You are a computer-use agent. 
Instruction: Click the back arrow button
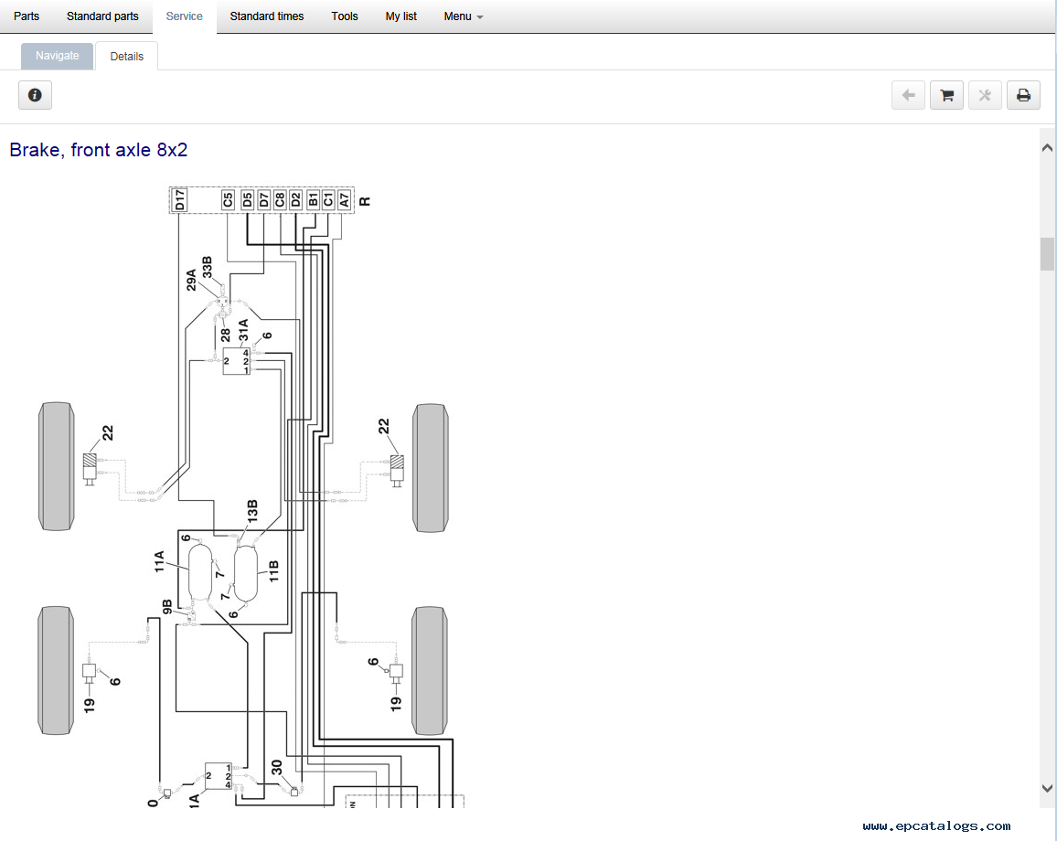coord(908,95)
